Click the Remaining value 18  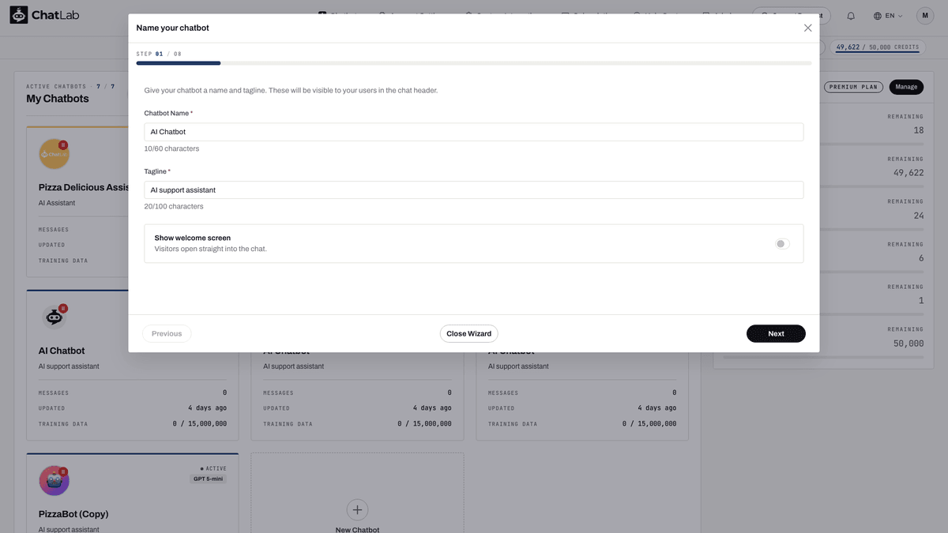[918, 130]
